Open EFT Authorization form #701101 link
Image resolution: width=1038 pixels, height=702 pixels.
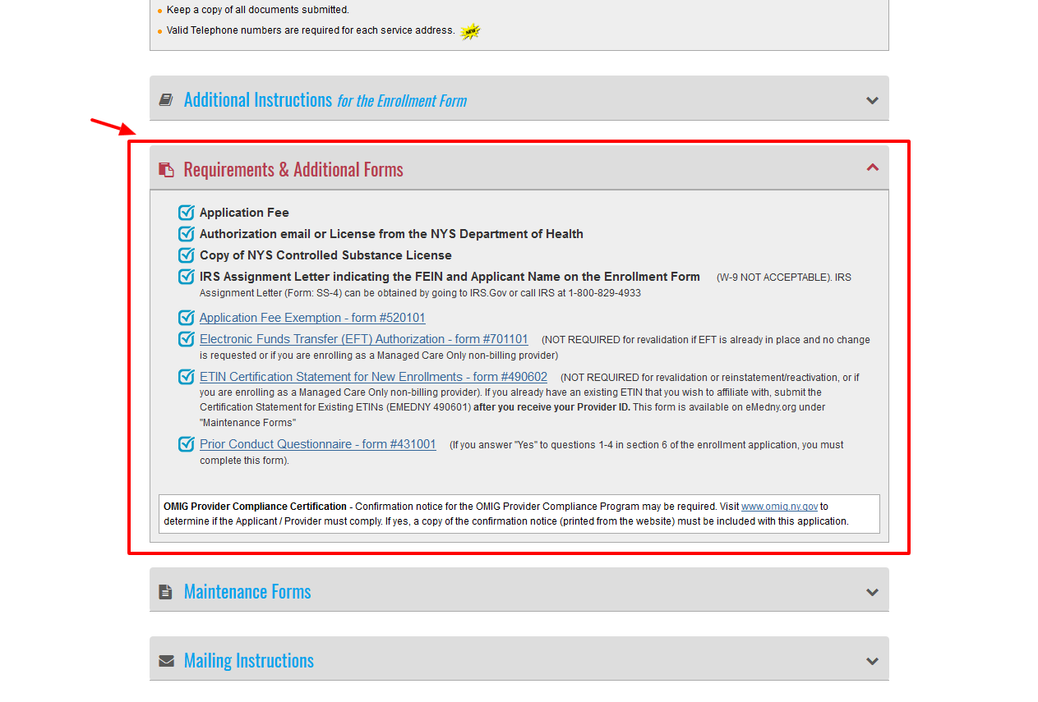click(x=364, y=339)
